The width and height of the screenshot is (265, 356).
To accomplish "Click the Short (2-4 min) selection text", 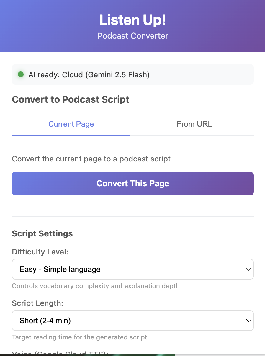I will pyautogui.click(x=45, y=321).
